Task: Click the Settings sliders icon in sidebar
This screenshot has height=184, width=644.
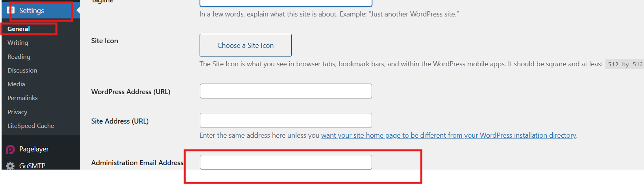Action: click(11, 10)
